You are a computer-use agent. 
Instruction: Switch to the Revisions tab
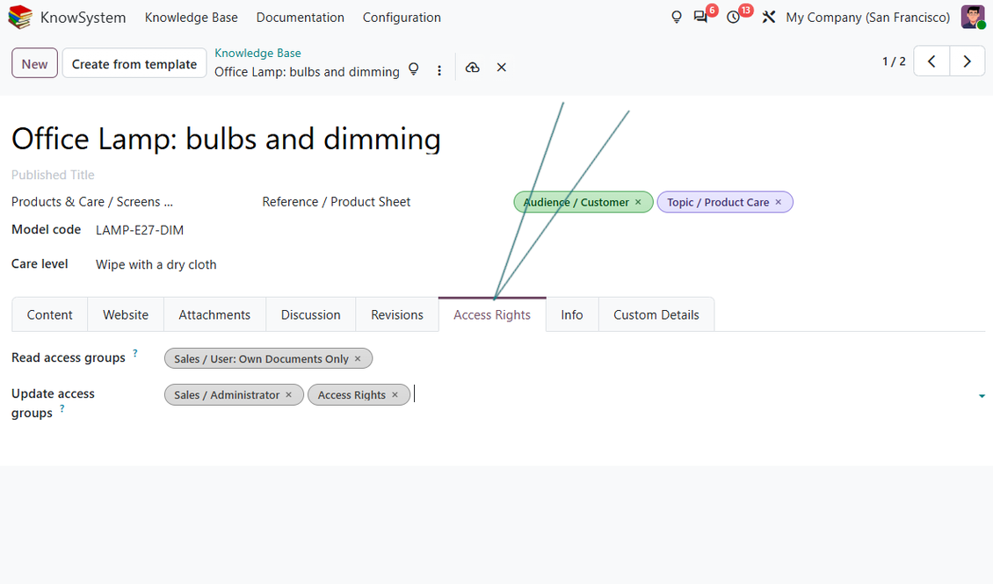click(397, 314)
